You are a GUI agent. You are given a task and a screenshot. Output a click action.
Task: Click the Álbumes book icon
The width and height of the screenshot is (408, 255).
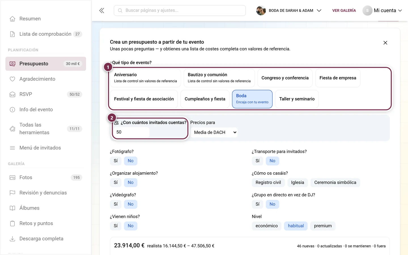(12, 208)
